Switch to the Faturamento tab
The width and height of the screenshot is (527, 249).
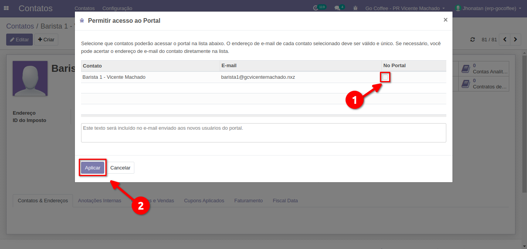point(248,201)
